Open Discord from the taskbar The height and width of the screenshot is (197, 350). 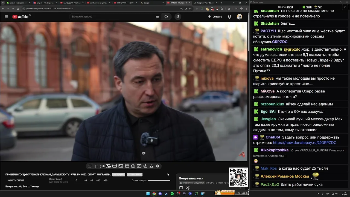160,194
